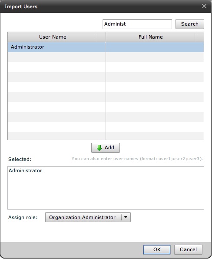Click the column divider between User Name and Full Name

tap(106, 37)
